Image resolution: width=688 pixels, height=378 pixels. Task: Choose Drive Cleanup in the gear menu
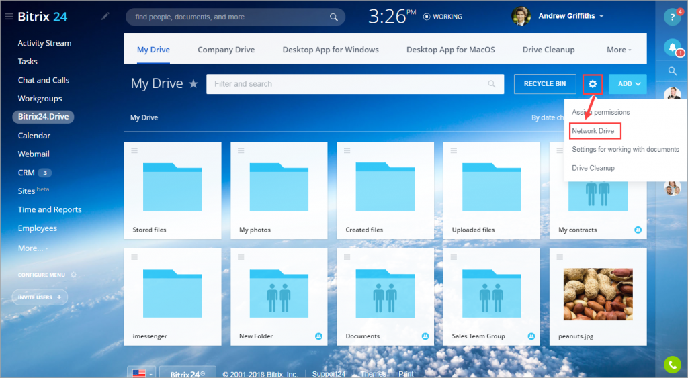593,168
